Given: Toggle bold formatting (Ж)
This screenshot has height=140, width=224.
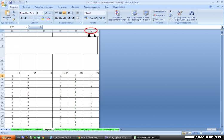Looking at the screenshot, I should (x=22, y=18).
